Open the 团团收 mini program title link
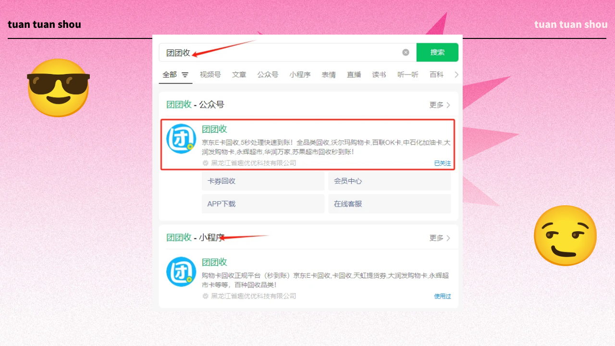The width and height of the screenshot is (615, 346). [214, 262]
